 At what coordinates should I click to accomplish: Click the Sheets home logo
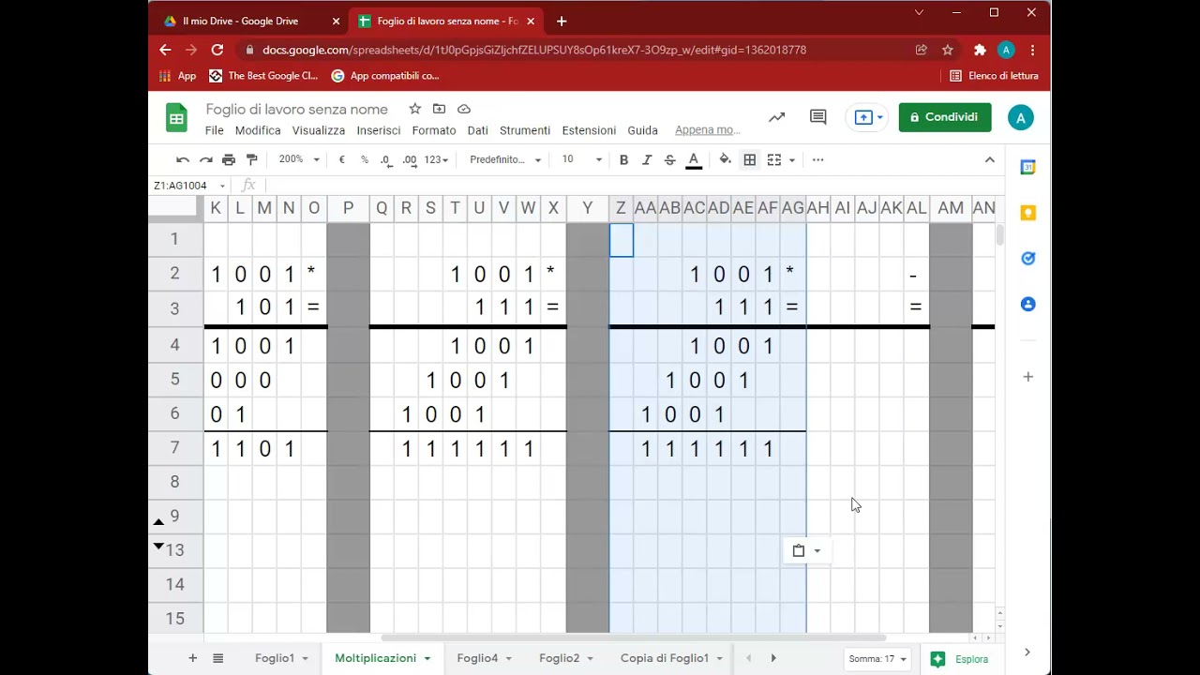coord(177,118)
